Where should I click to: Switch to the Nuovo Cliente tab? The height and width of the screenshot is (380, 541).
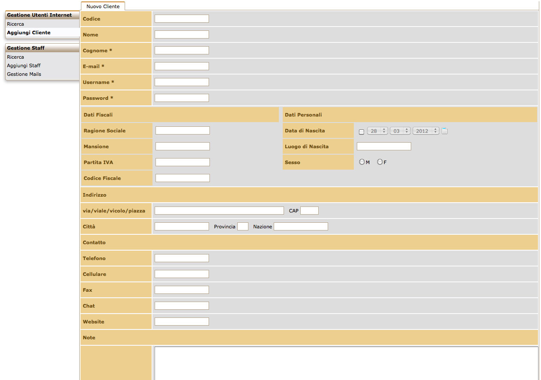[x=103, y=6]
